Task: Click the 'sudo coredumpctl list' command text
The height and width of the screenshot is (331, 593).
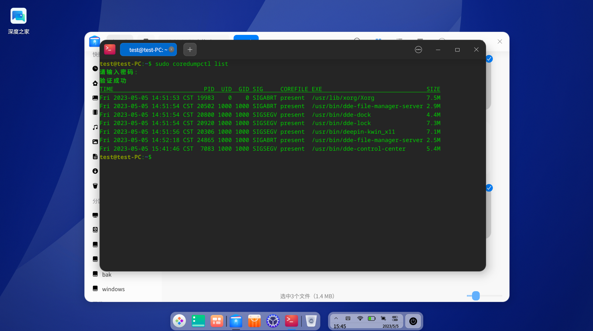Action: [x=192, y=64]
